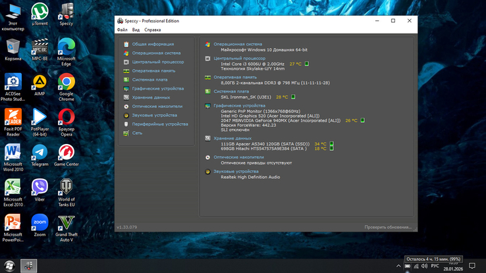Click the Графические устройства heading in summary
The height and width of the screenshot is (273, 486).
(239, 105)
